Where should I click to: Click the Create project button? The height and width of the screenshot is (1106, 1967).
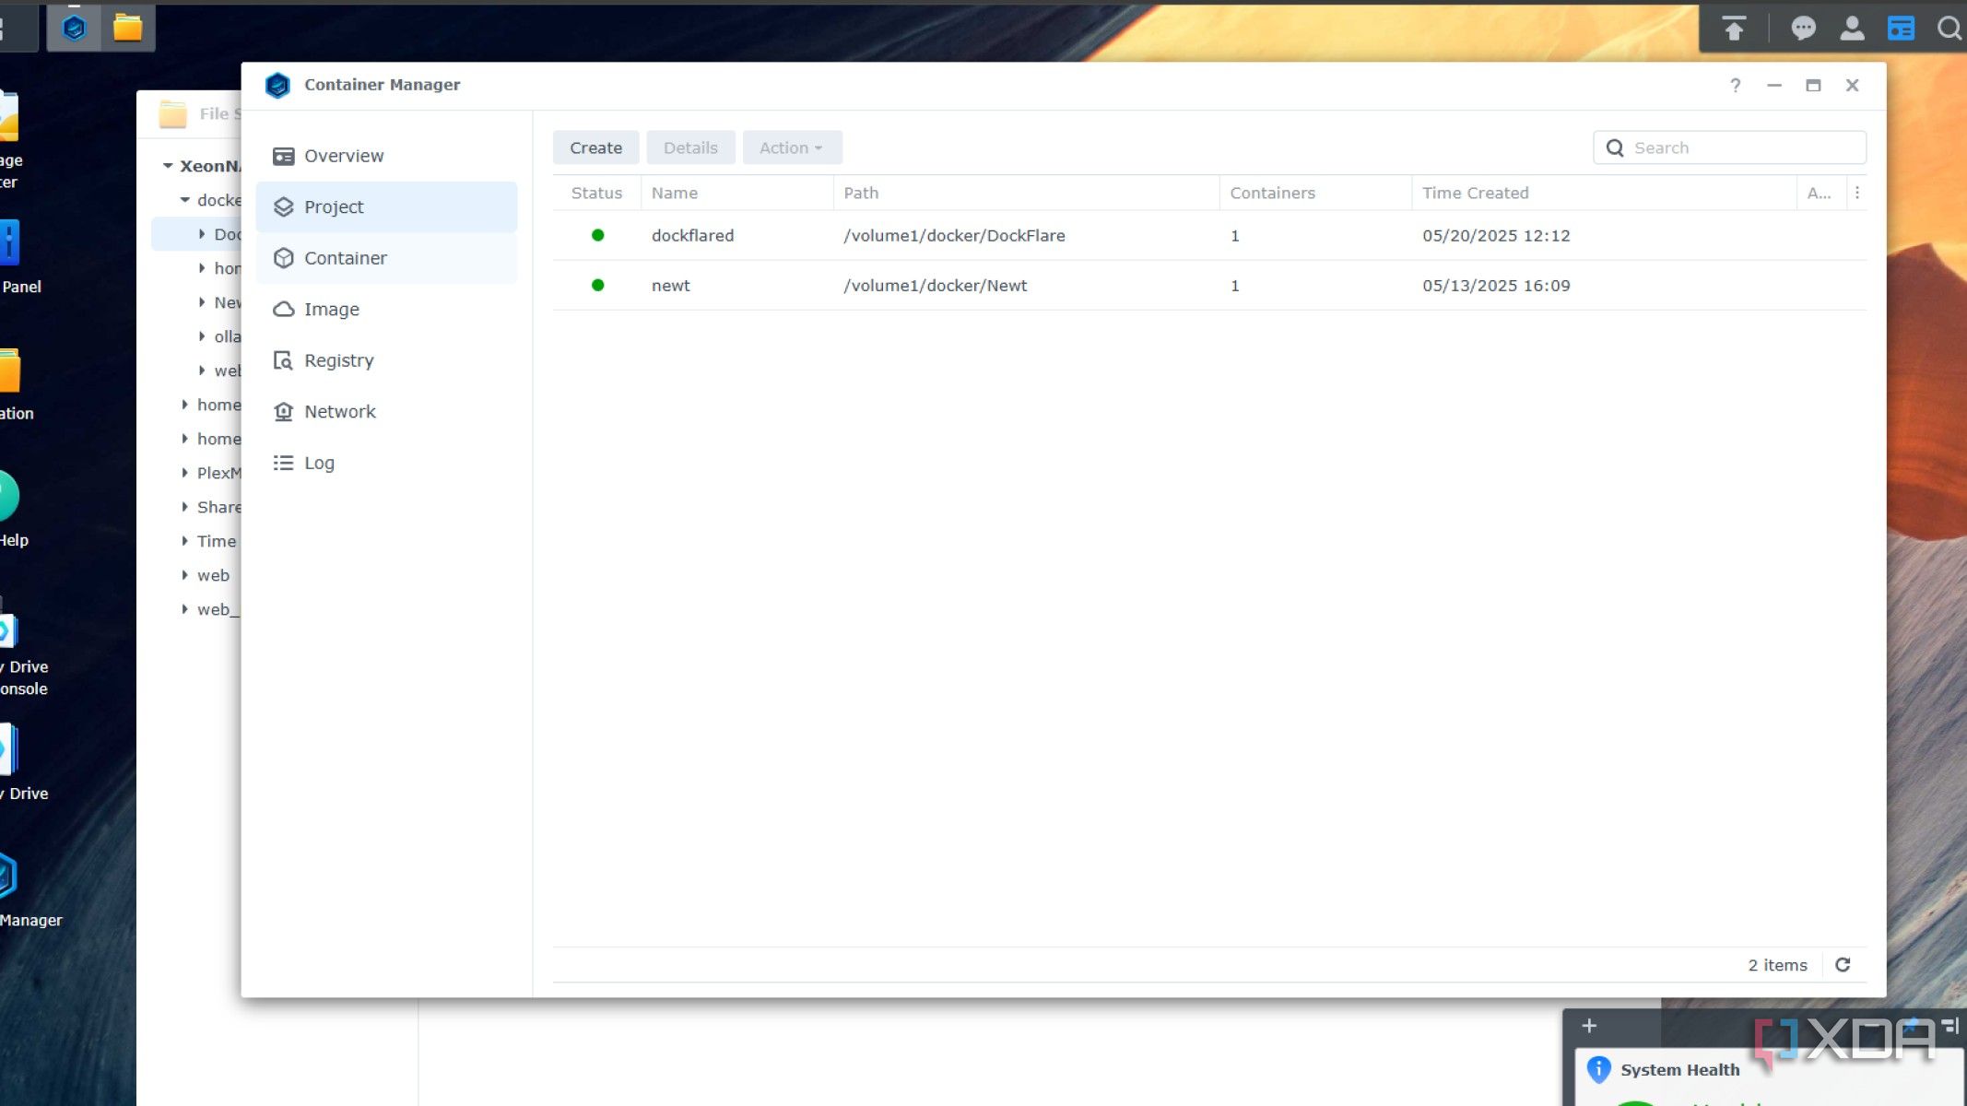(595, 147)
